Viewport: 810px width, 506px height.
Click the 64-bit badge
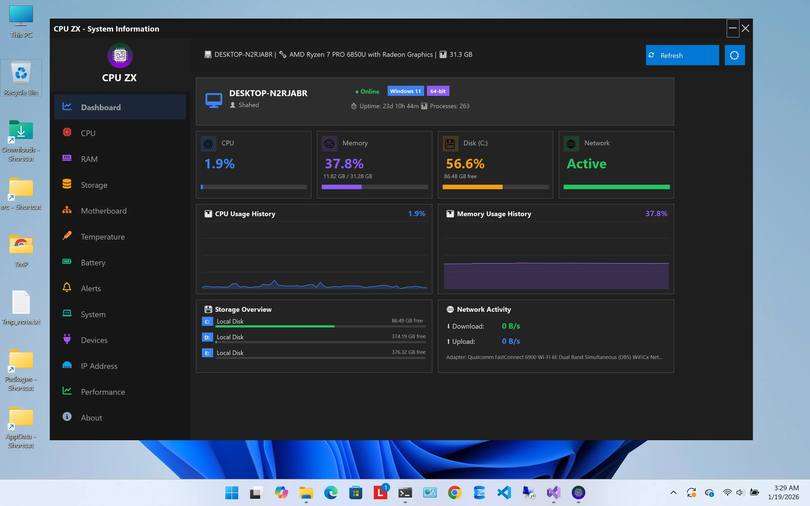coord(438,91)
